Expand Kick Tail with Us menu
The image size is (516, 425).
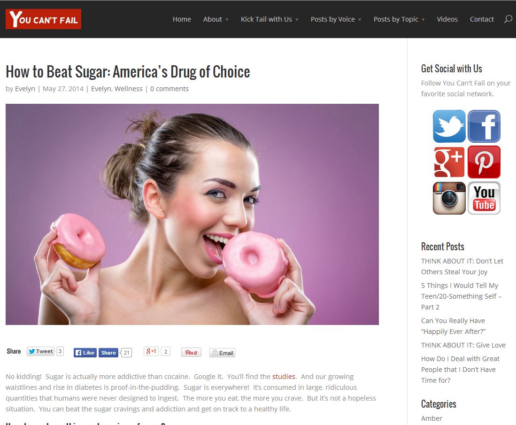point(270,19)
